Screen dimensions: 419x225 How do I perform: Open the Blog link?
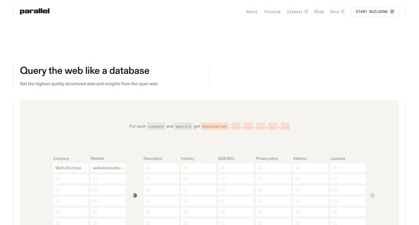[319, 12]
